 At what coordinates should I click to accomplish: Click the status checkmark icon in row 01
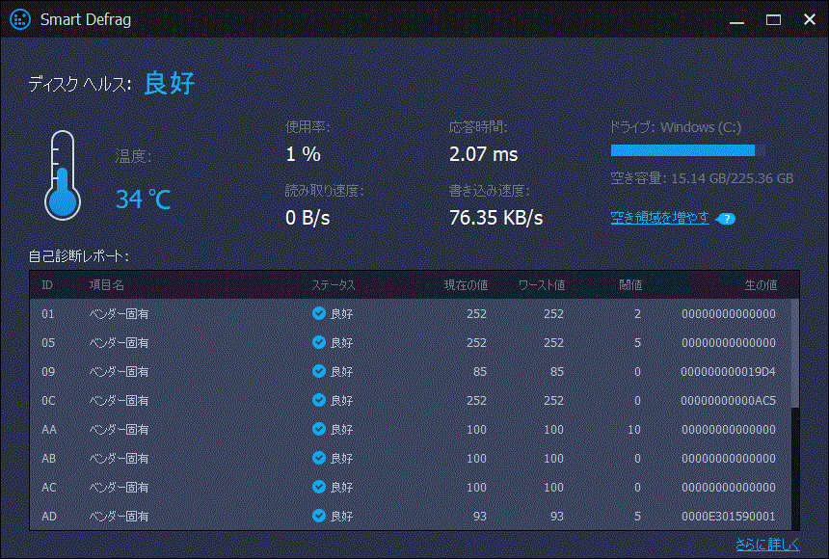(319, 313)
